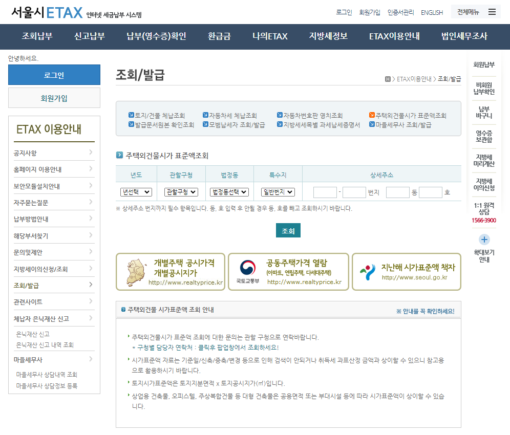Open the 법정동선택 dropdown

229,192
